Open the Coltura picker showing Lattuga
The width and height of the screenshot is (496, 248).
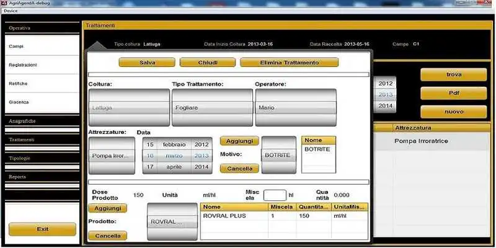[x=129, y=107]
